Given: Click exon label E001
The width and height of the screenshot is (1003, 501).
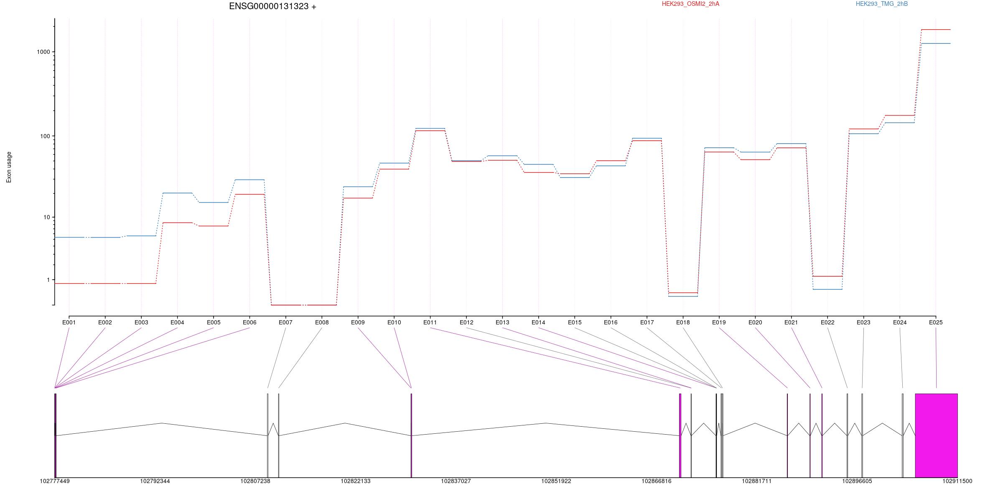Looking at the screenshot, I should tap(69, 322).
